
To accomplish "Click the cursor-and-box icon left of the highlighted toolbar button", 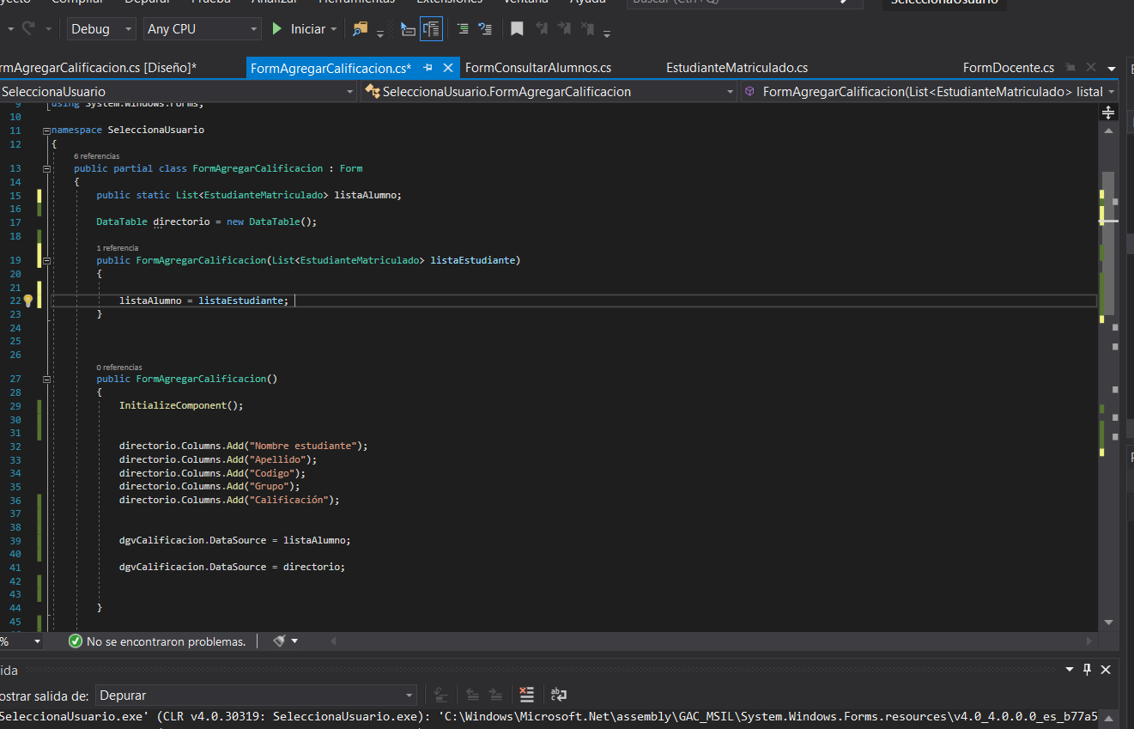I will 408,29.
